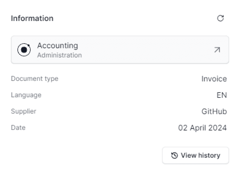This screenshot has width=239, height=170.
Task: Click the Document type label
Action: point(34,78)
